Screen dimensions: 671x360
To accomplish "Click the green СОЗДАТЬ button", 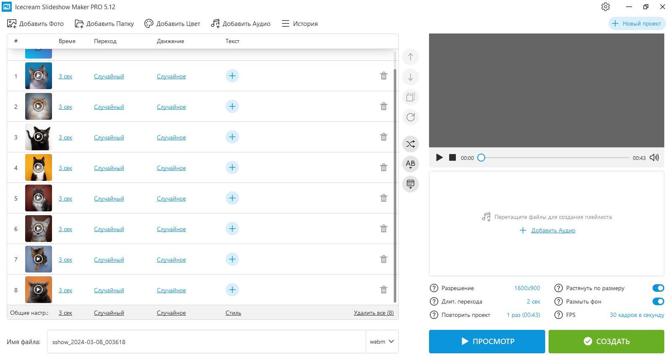I will pyautogui.click(x=606, y=341).
